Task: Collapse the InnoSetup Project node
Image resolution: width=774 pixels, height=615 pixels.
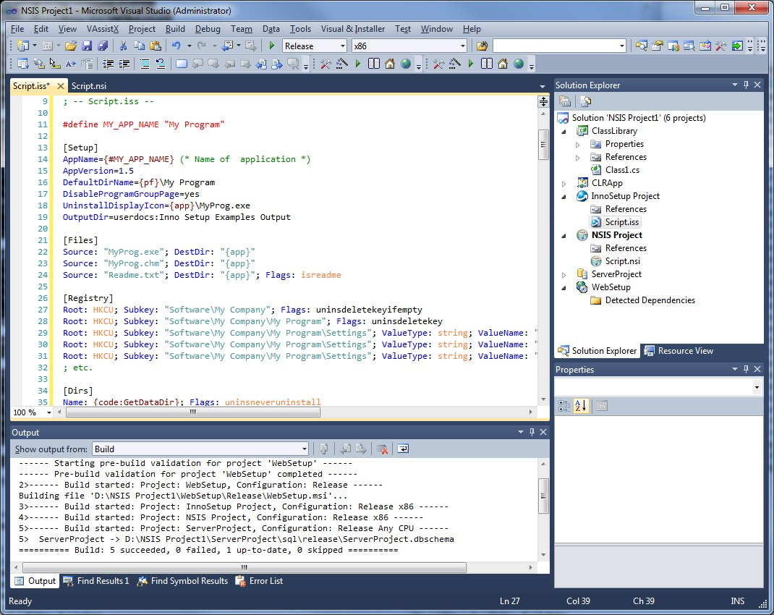Action: point(564,197)
